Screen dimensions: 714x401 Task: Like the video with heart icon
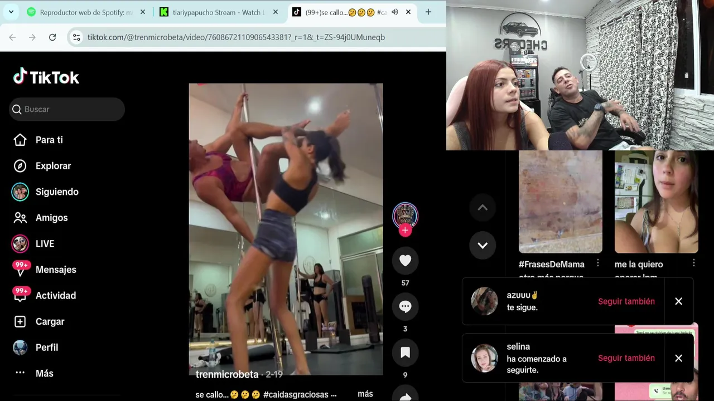click(405, 261)
